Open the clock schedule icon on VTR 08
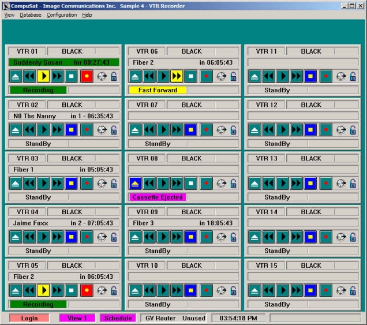Viewport: 367px width, 325px height. [222, 184]
